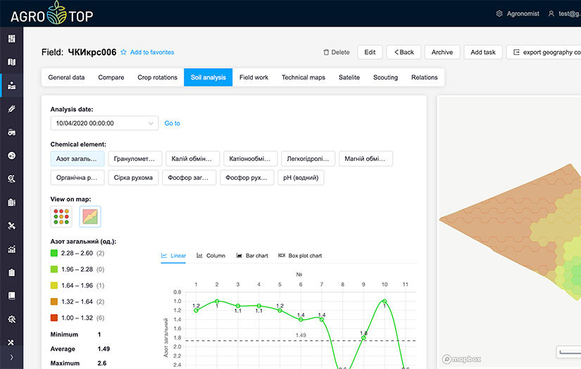Open the satellite icon in sidebar
The image size is (581, 369).
click(x=12, y=226)
